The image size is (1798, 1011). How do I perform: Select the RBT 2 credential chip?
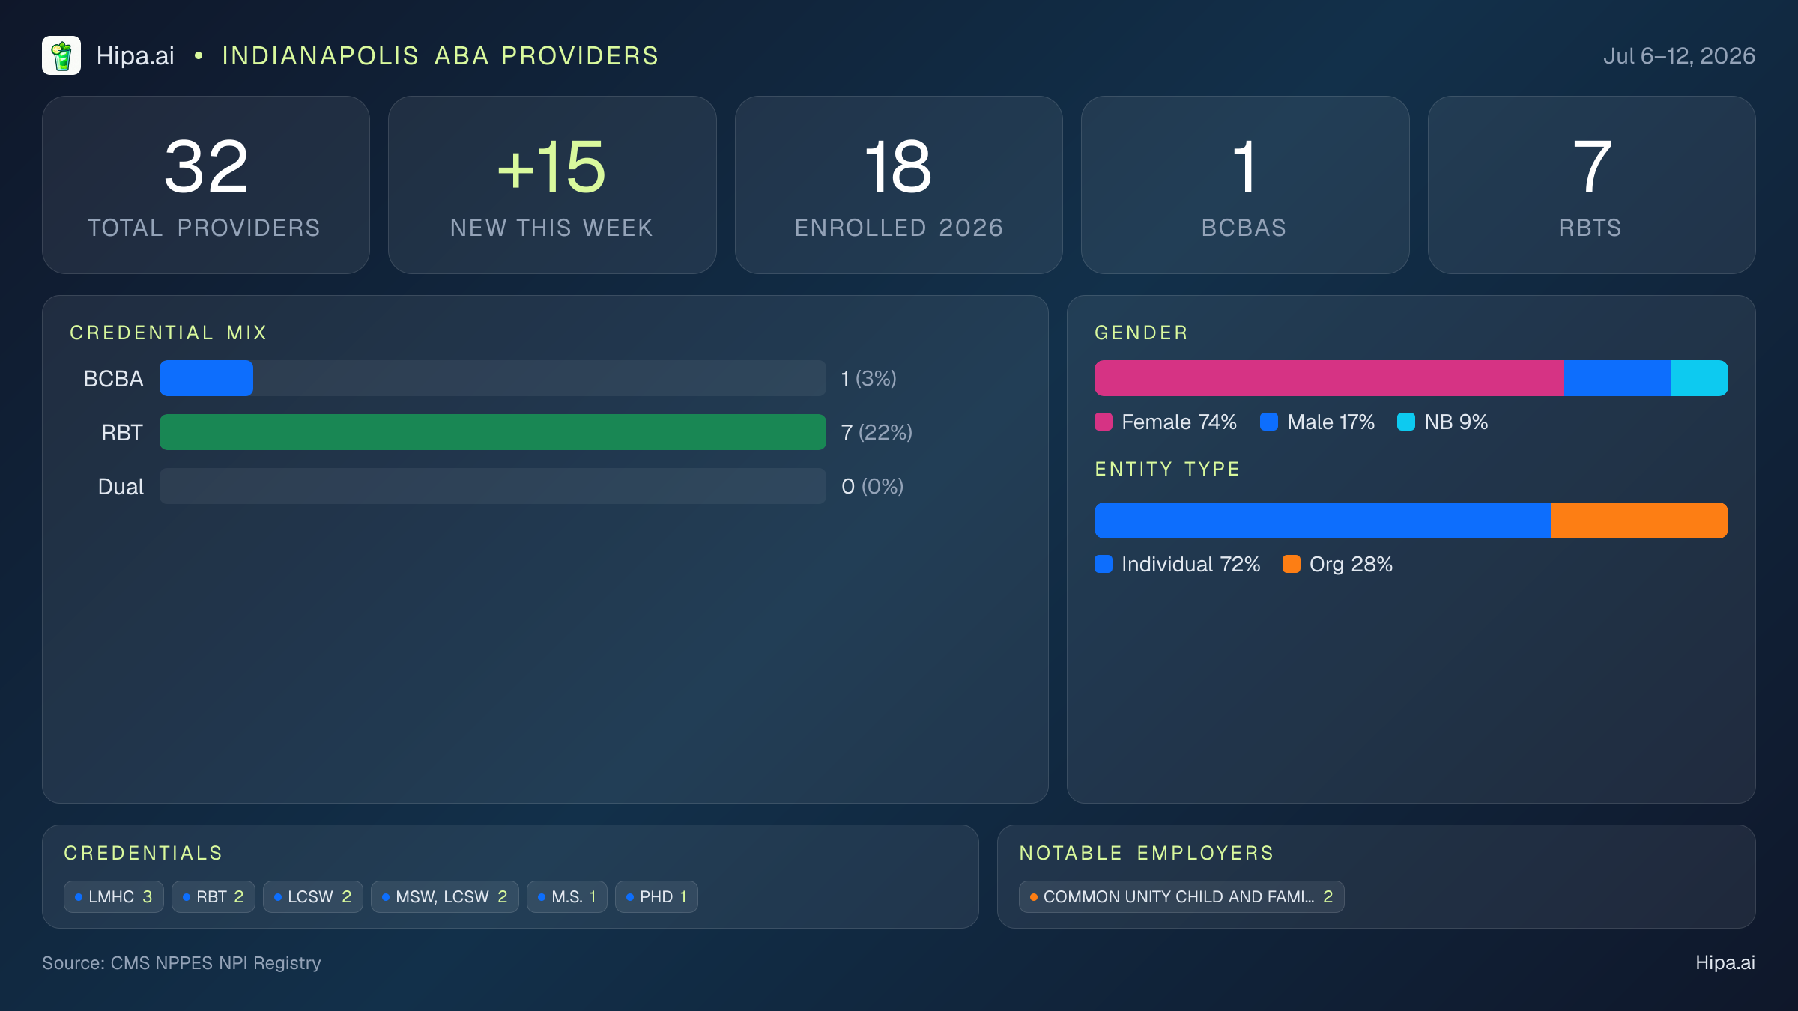click(214, 896)
